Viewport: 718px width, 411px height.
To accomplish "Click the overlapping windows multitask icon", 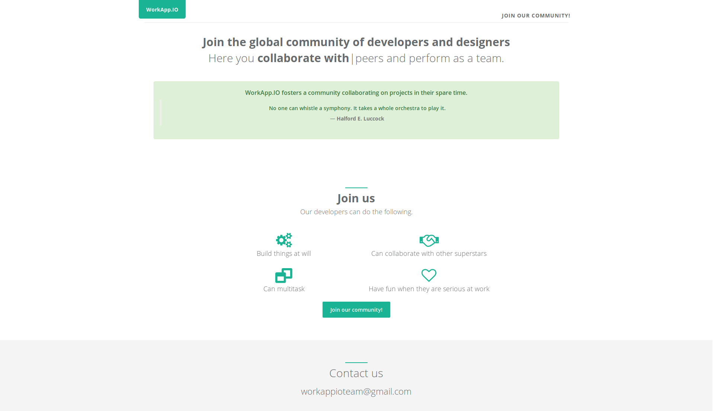I will coord(283,275).
